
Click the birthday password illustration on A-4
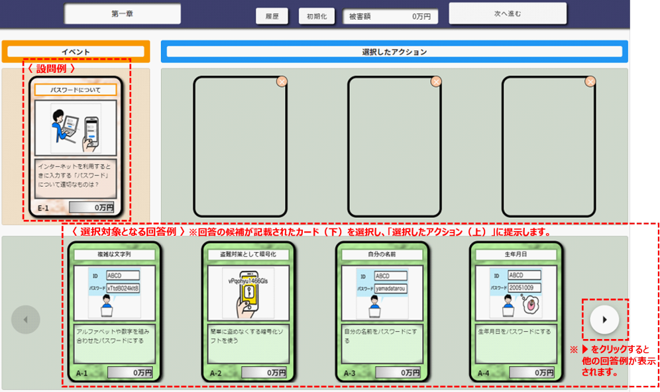516,293
